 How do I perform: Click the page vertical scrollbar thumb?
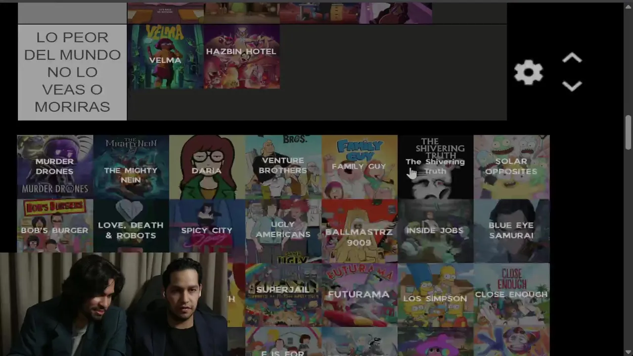pyautogui.click(x=628, y=132)
